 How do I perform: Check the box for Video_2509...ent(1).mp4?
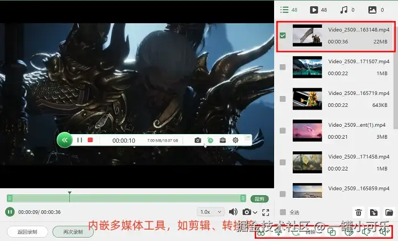pyautogui.click(x=283, y=130)
